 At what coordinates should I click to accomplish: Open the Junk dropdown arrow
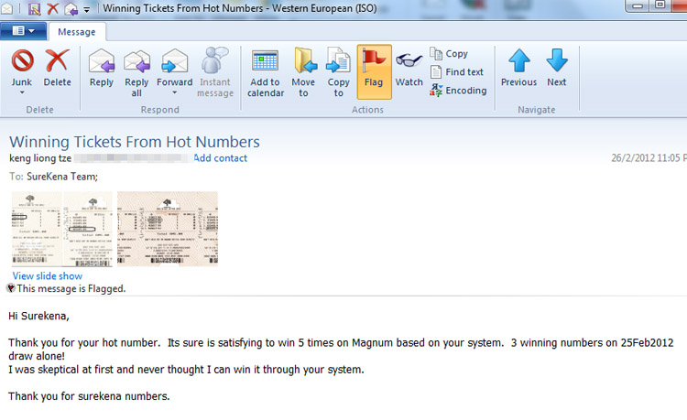click(22, 92)
